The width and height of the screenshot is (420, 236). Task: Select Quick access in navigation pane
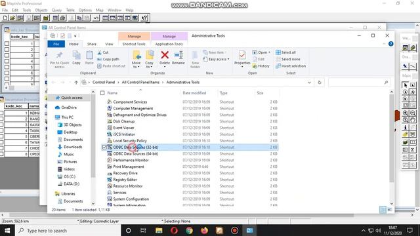pyautogui.click(x=72, y=98)
